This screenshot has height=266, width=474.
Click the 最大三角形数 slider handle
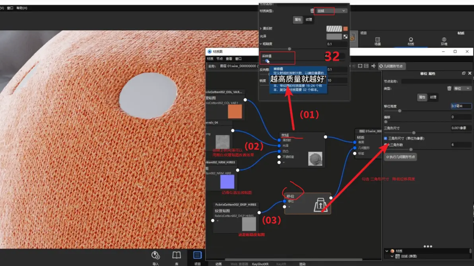point(411,149)
